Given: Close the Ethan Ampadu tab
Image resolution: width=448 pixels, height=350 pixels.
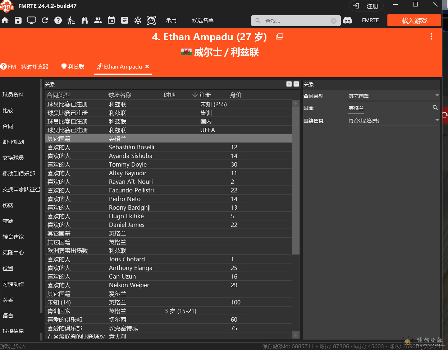Looking at the screenshot, I should pyautogui.click(x=147, y=66).
